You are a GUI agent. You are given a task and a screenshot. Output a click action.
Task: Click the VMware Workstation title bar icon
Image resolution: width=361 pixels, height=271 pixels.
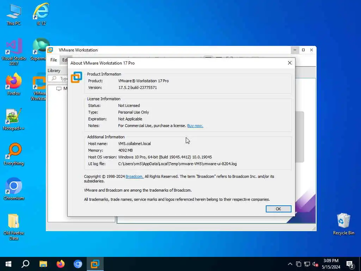(x=50, y=50)
